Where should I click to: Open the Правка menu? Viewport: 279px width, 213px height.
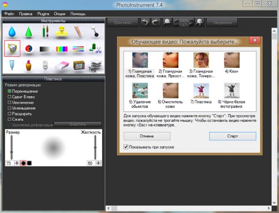[26, 14]
